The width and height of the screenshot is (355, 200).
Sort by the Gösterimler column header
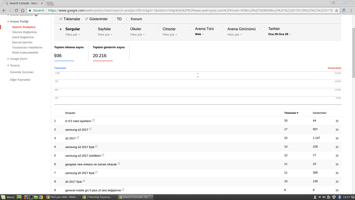pos(319,113)
